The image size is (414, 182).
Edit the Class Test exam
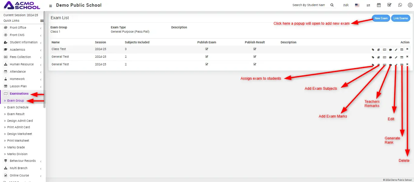click(x=396, y=49)
